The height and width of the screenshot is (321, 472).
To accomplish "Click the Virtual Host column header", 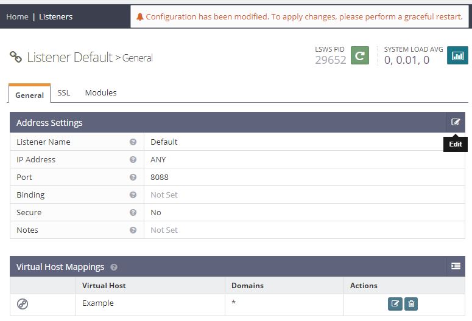I will click(x=104, y=286).
